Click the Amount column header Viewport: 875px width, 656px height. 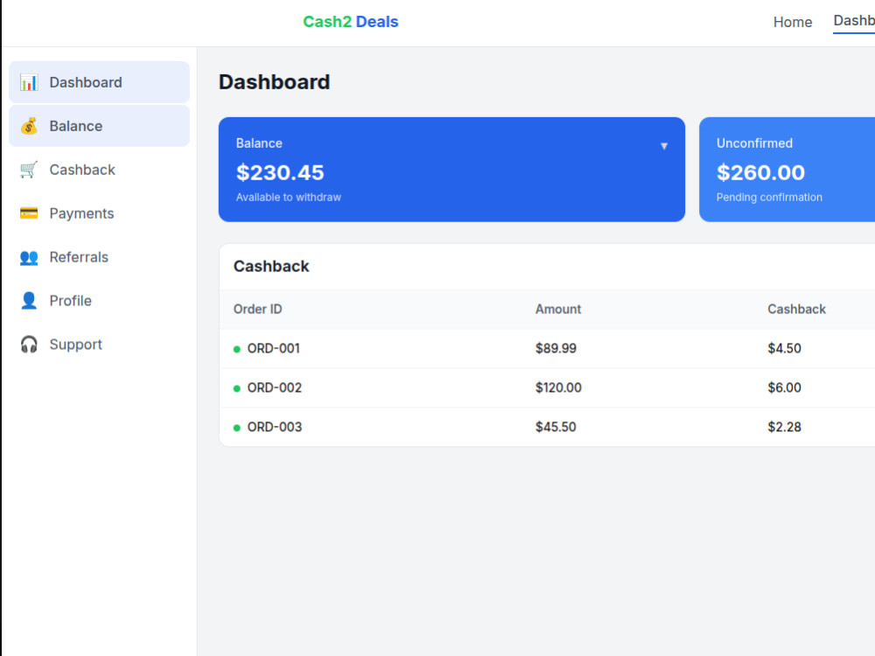[x=558, y=309]
